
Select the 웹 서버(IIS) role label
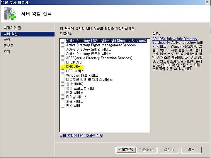[x=75, y=84]
